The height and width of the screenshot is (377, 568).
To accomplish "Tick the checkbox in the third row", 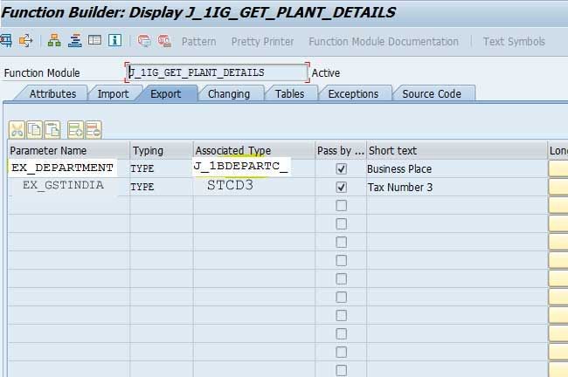I will coord(341,205).
